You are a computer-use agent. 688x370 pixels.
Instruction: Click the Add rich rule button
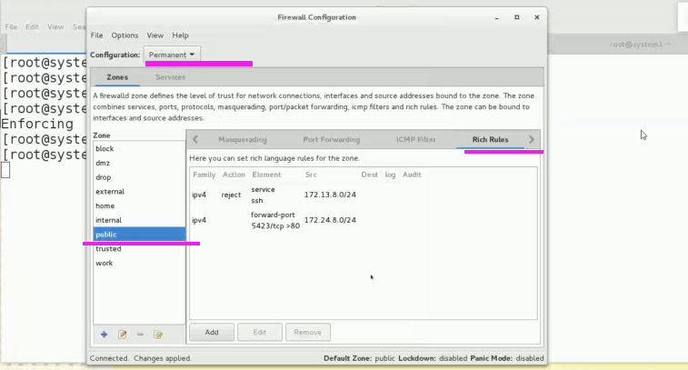point(212,332)
